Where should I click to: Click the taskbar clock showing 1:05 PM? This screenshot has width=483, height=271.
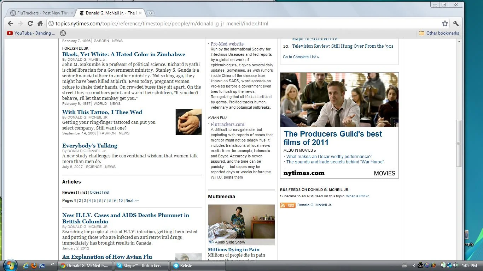[x=469, y=266]
